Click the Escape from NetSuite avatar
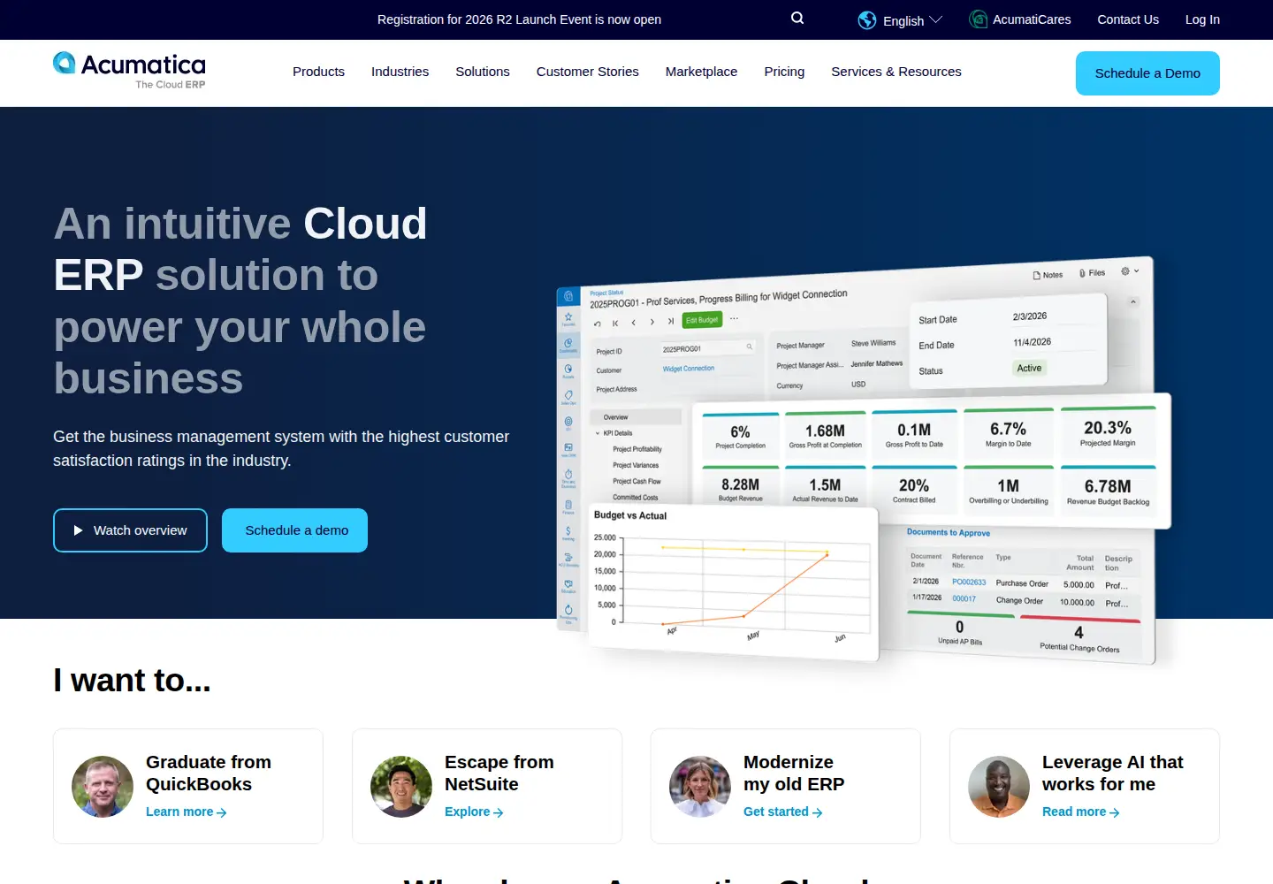 pos(401,787)
